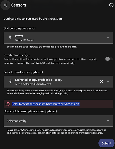This screenshot has height=149, width=115.
Task: Close the Sensors dialog
Action: [5, 5]
